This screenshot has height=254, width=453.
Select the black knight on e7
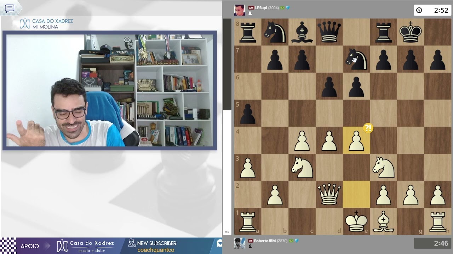(x=356, y=59)
